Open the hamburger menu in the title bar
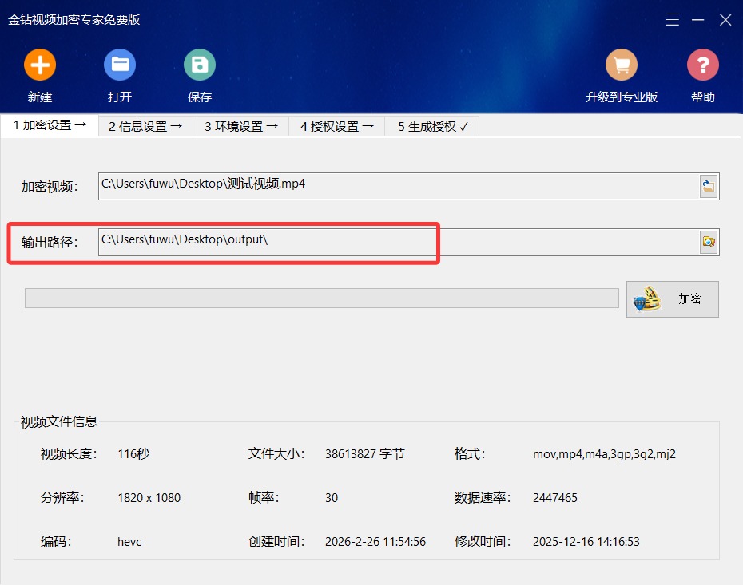This screenshot has height=585, width=743. click(x=673, y=20)
